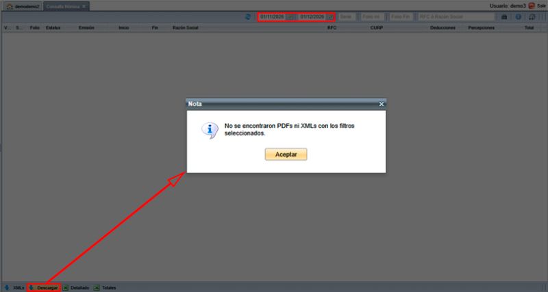Viewport: 548px width, 292px height.
Task: Sort by the Emisión column header
Action: tap(86, 27)
